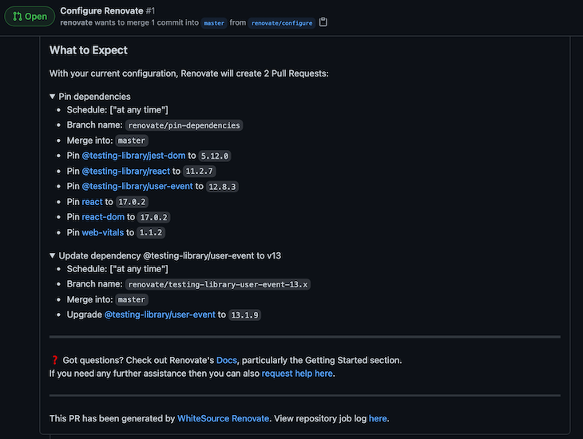Follow the web-vitals package link

click(x=102, y=233)
